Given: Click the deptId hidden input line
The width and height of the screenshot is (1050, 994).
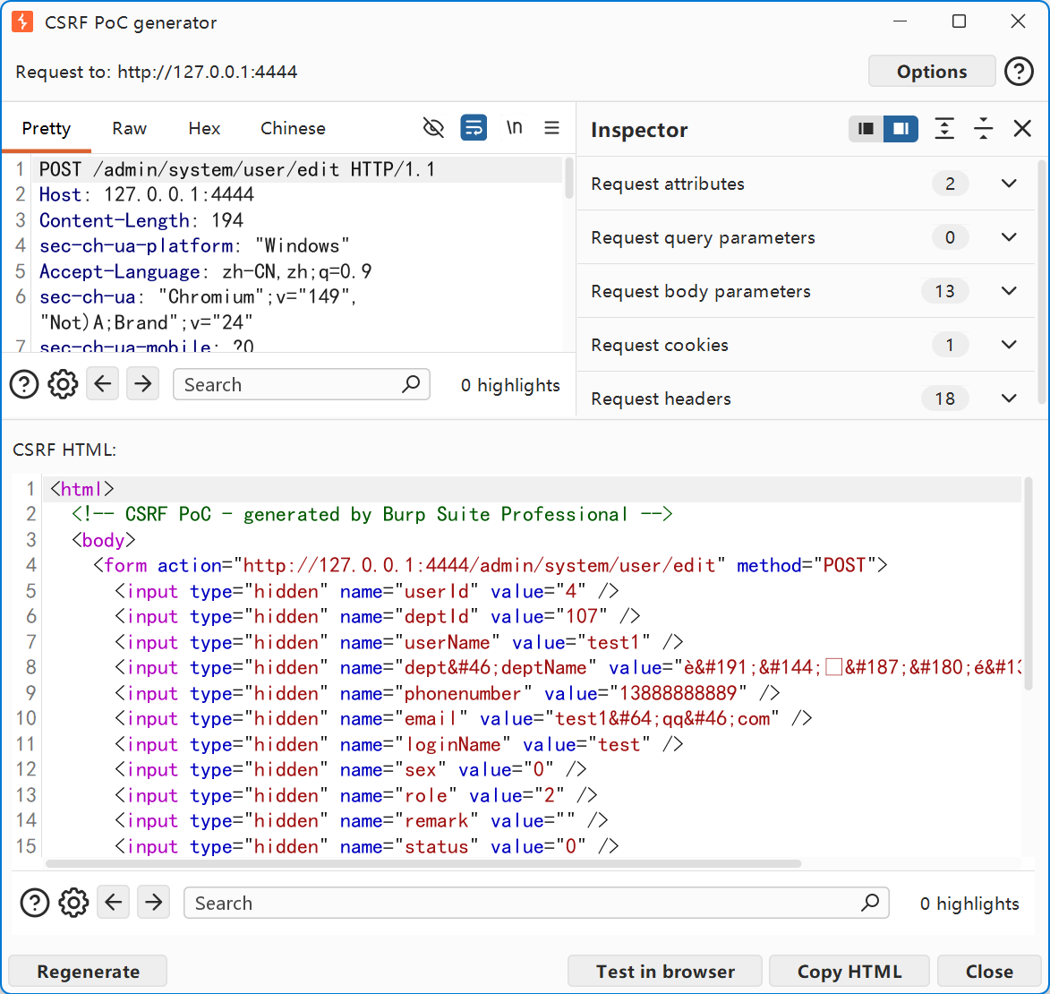Looking at the screenshot, I should tap(377, 616).
